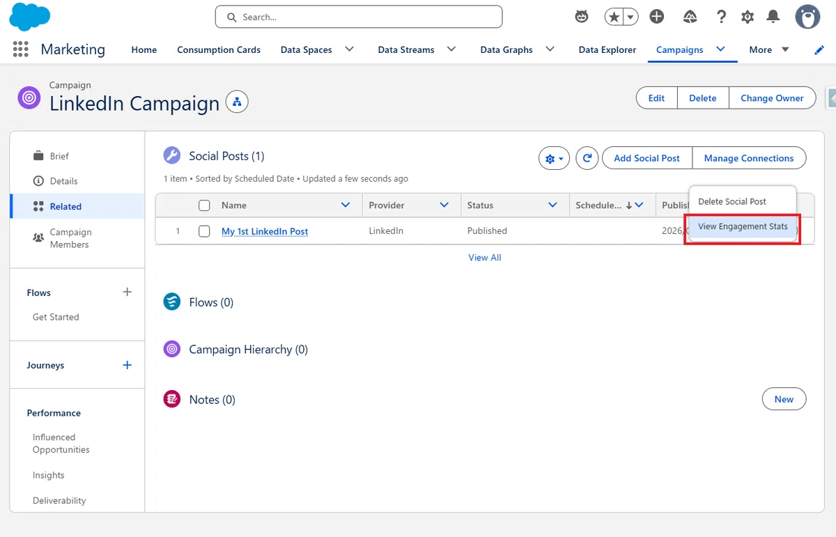Viewport: 836px width, 537px height.
Task: Click the Notes section icon
Action: coord(171,399)
